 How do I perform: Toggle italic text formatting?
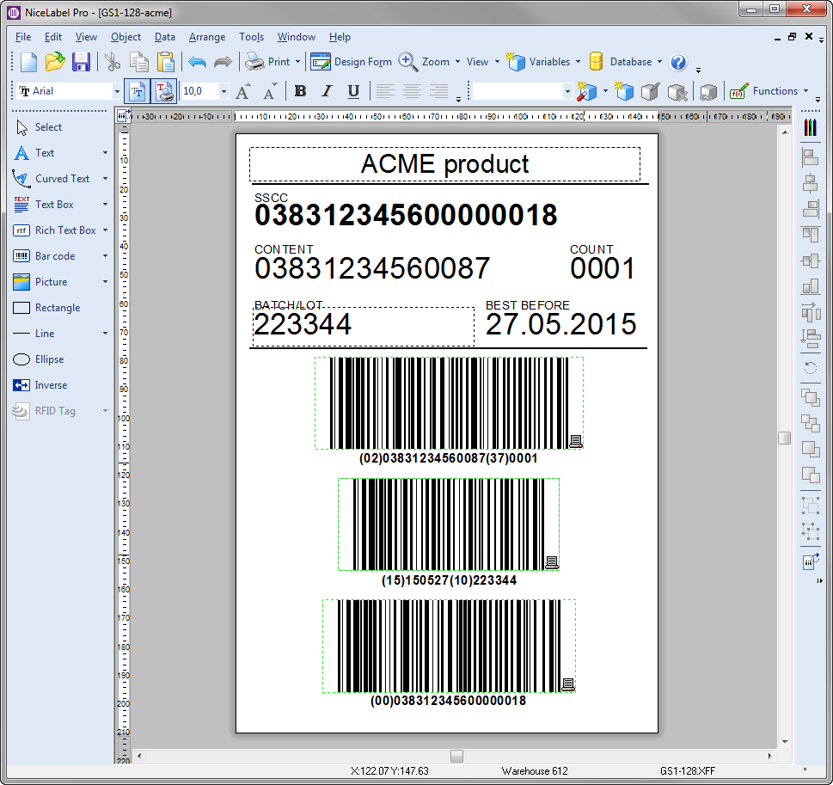coord(326,90)
